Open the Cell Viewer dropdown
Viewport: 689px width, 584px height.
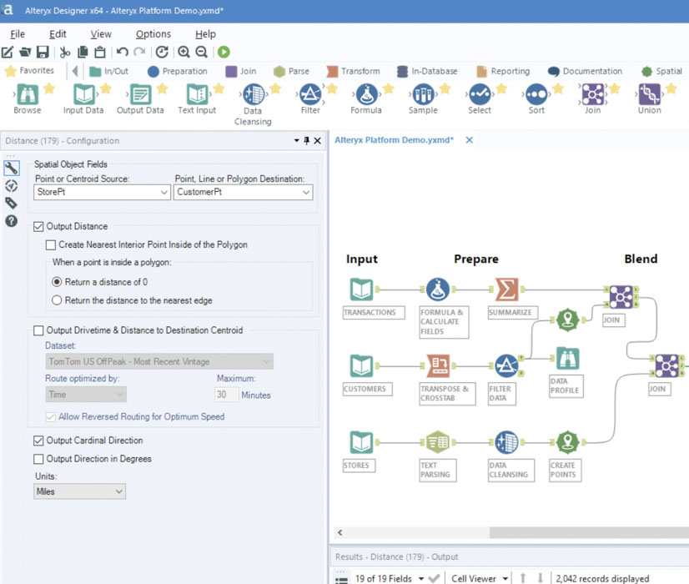[x=505, y=578]
